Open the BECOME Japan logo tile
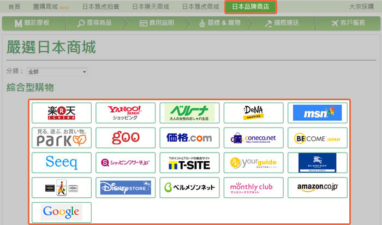Image resolution: width=382 pixels, height=225 pixels. click(318, 138)
